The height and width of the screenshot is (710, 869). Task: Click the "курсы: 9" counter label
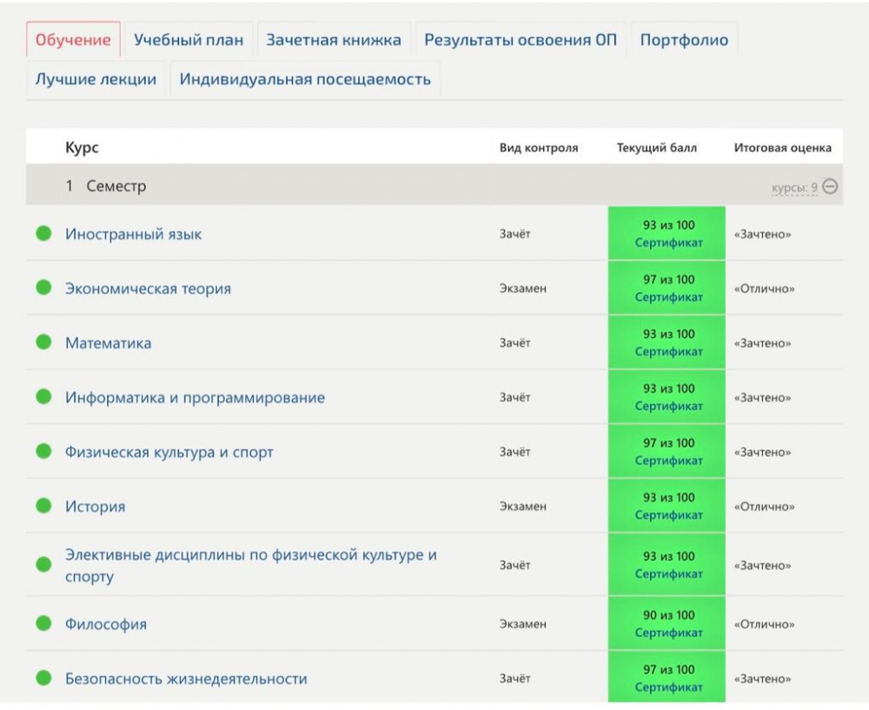[x=793, y=188]
